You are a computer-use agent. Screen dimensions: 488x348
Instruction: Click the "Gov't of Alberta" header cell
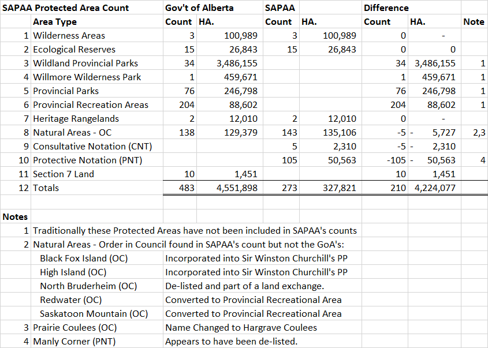point(193,8)
